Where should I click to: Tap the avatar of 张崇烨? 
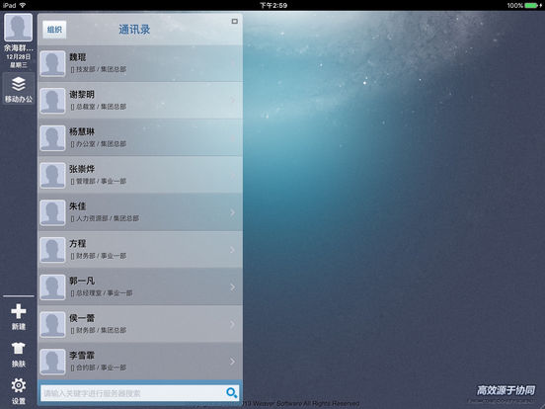pyautogui.click(x=52, y=175)
